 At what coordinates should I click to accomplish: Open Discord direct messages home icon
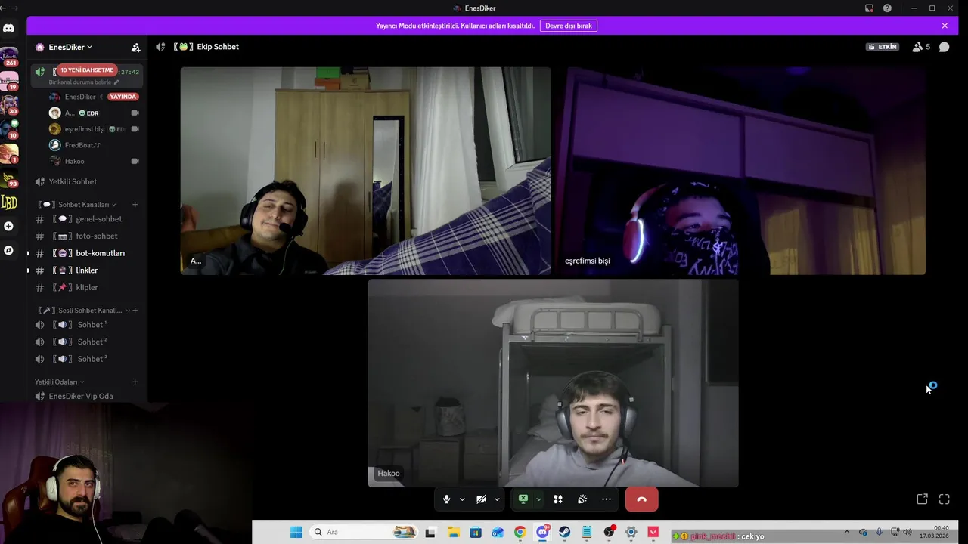tap(8, 29)
